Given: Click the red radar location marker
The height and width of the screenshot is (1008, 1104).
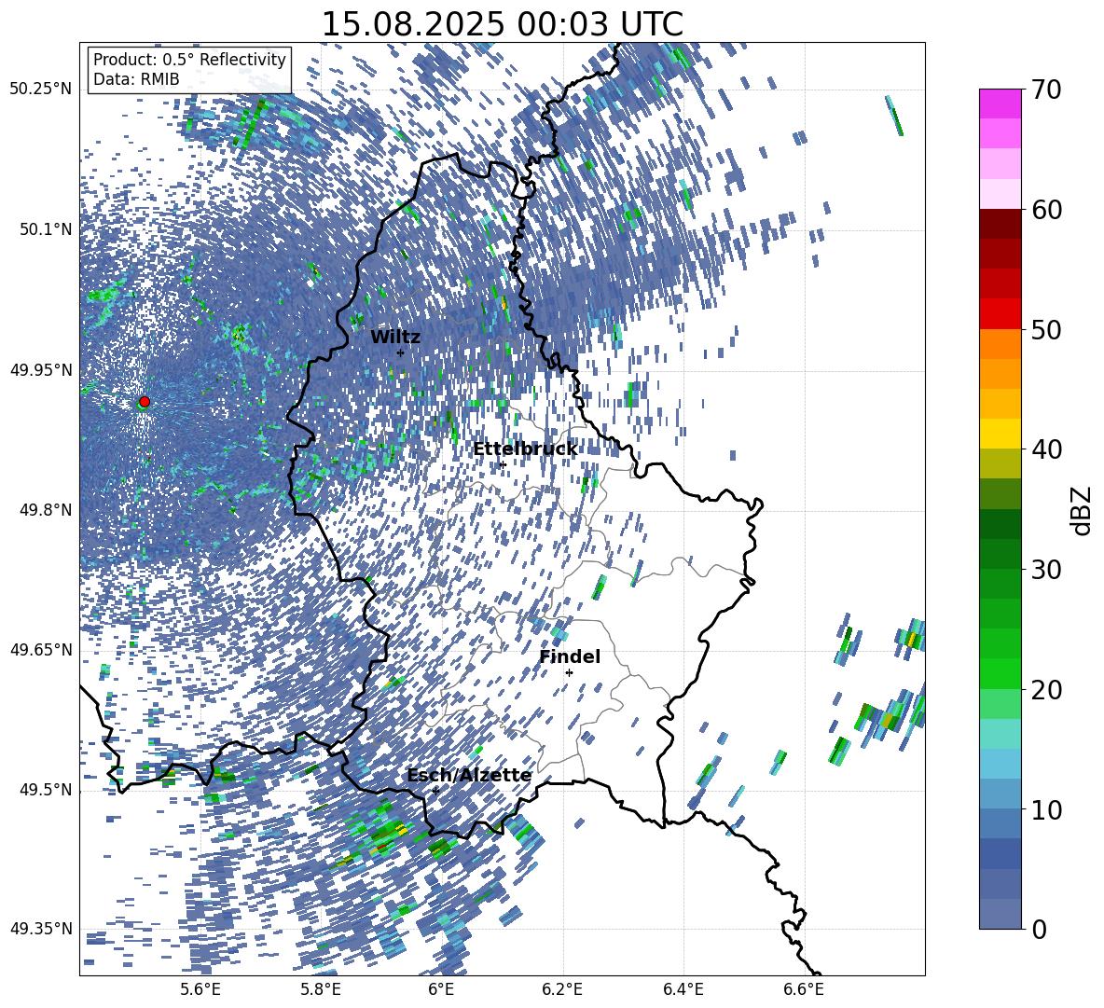Looking at the screenshot, I should pyautogui.click(x=145, y=401).
